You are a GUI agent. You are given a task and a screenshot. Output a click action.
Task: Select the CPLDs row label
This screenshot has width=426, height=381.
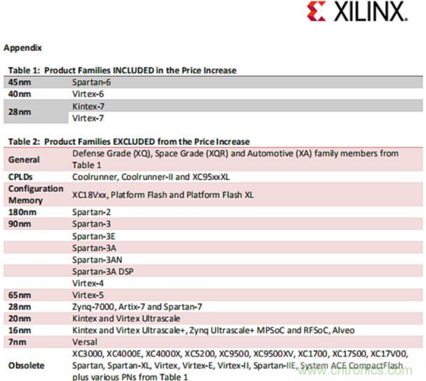20,177
